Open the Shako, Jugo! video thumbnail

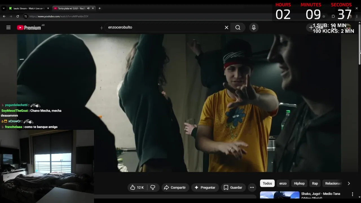point(280,195)
